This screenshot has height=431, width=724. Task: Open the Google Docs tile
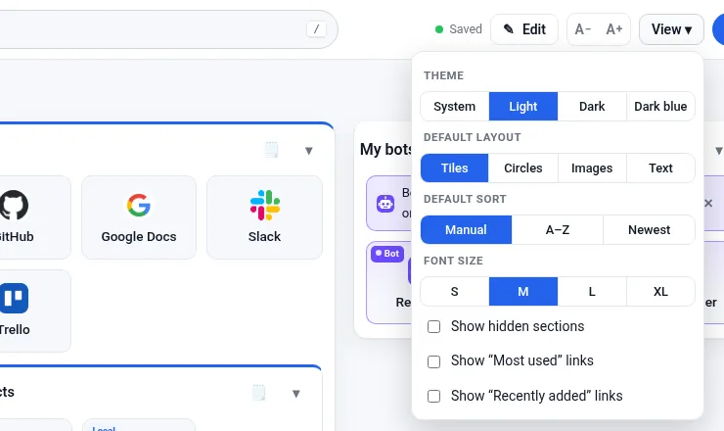coord(139,217)
